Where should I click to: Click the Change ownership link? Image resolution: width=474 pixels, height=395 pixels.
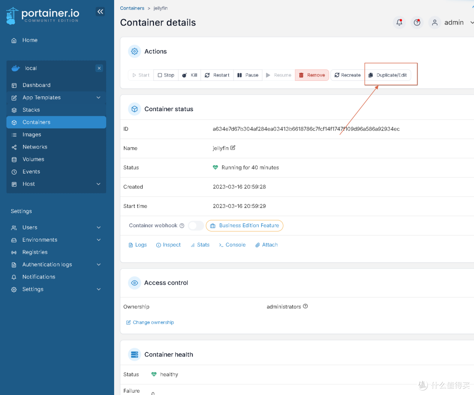[x=150, y=323]
